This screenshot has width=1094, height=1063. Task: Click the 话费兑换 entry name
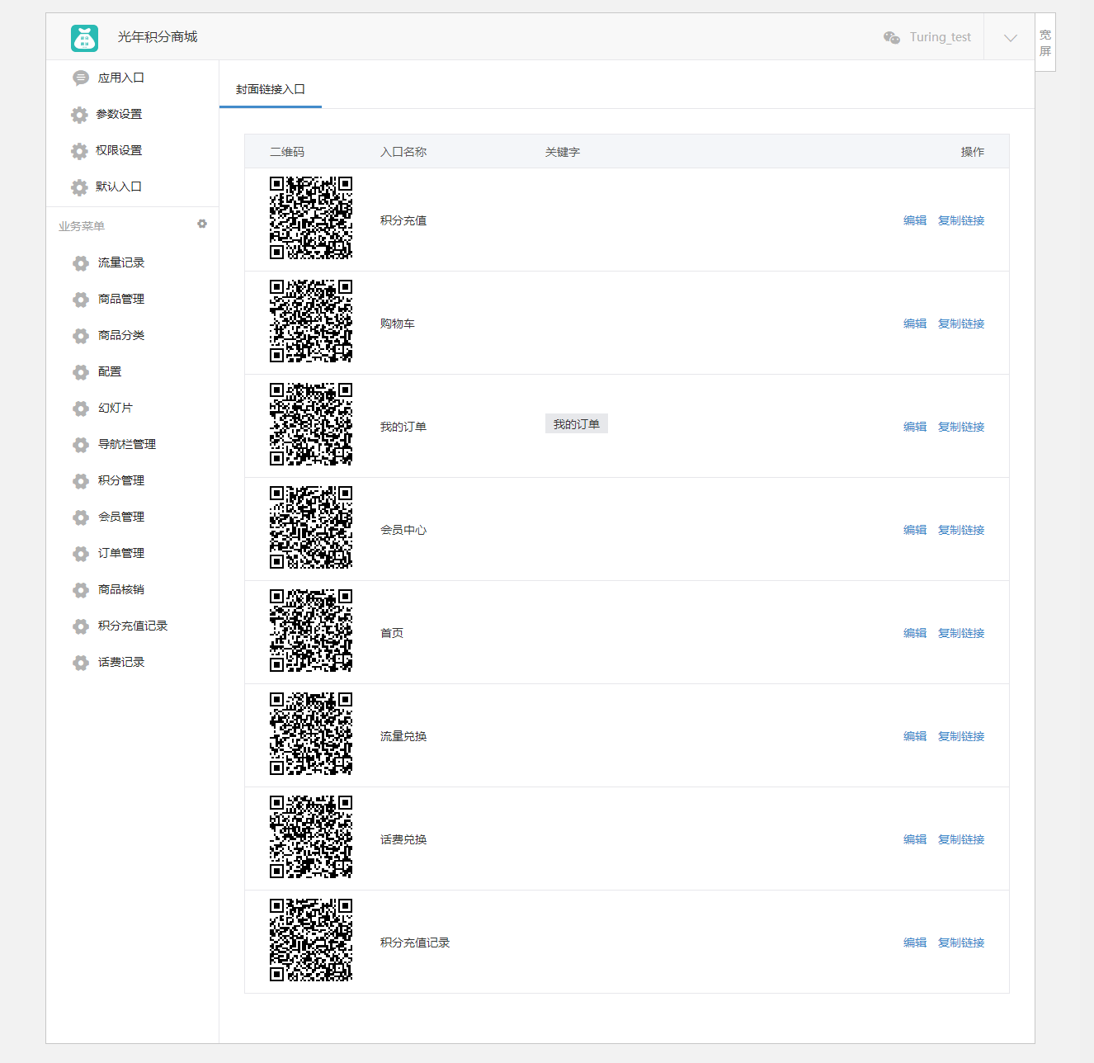click(403, 839)
